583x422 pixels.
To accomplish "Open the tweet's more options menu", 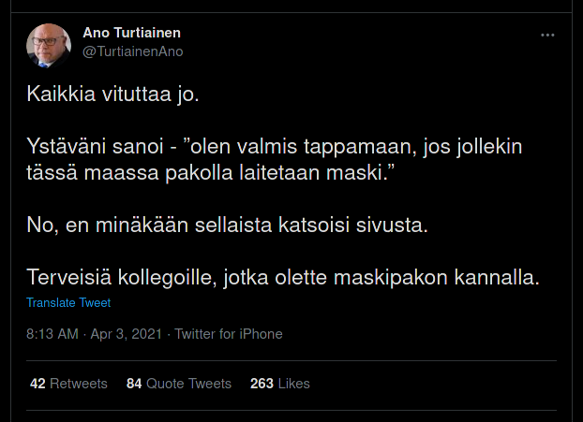I will [x=548, y=35].
